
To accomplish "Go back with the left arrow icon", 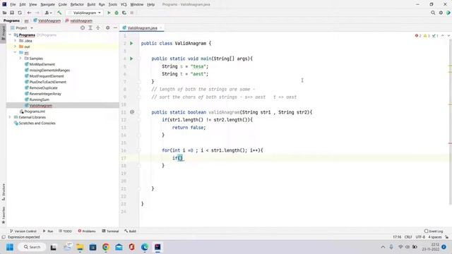I will coord(29,13).
